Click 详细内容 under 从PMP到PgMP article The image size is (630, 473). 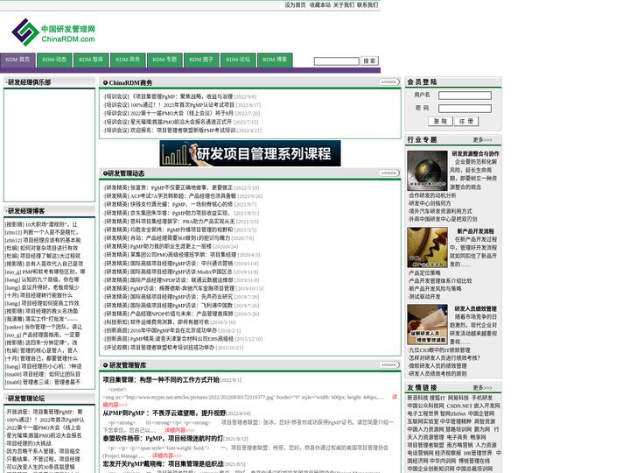point(179,430)
